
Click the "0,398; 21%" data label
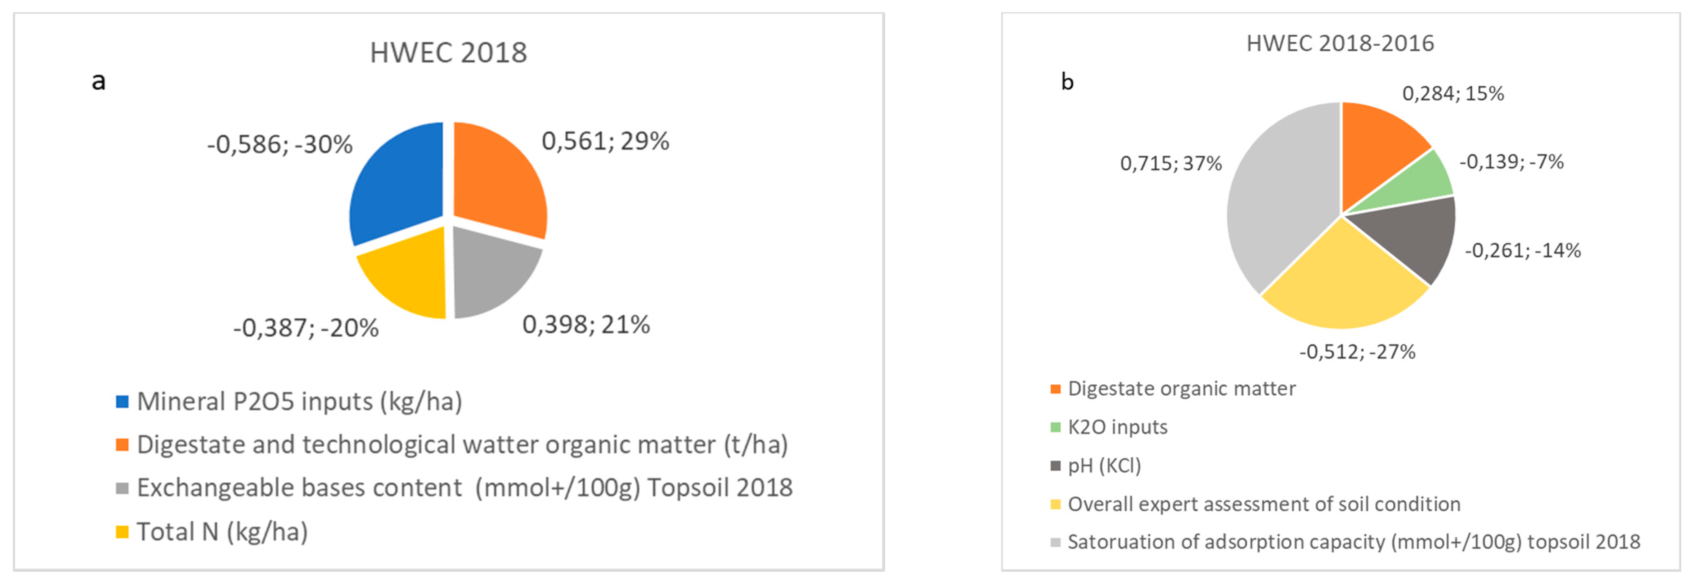click(x=586, y=325)
